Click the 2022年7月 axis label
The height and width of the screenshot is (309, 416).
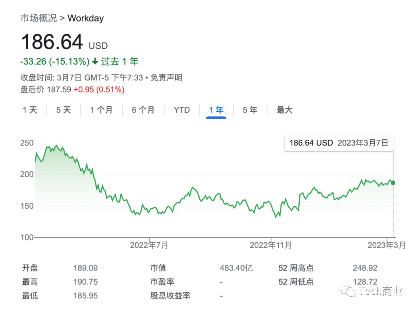(x=149, y=245)
